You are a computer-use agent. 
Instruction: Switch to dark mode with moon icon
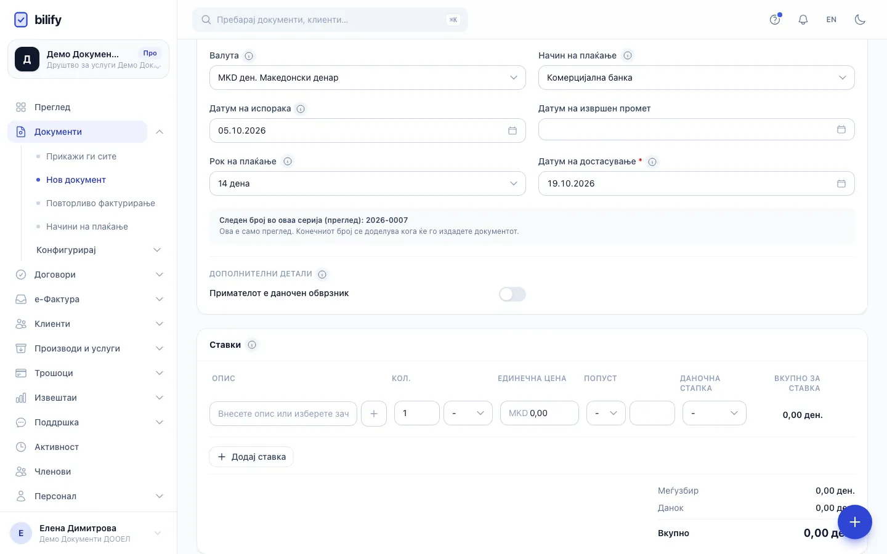pos(861,20)
